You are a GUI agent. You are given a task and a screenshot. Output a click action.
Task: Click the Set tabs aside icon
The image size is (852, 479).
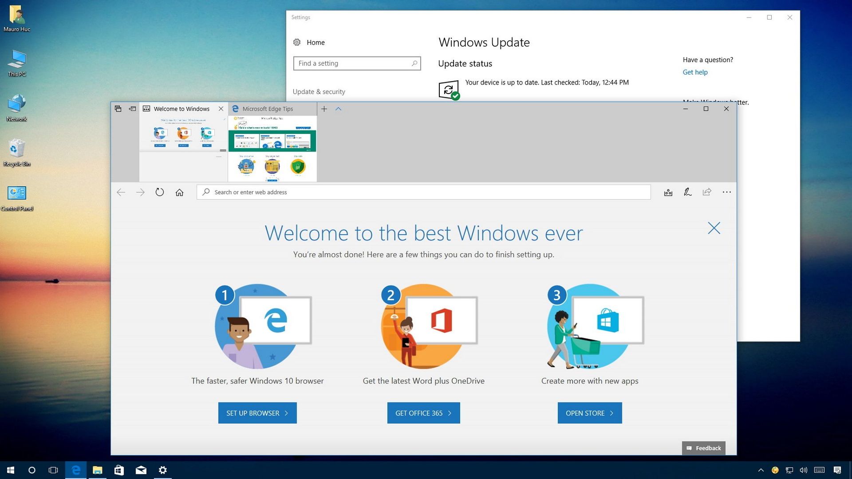(132, 109)
